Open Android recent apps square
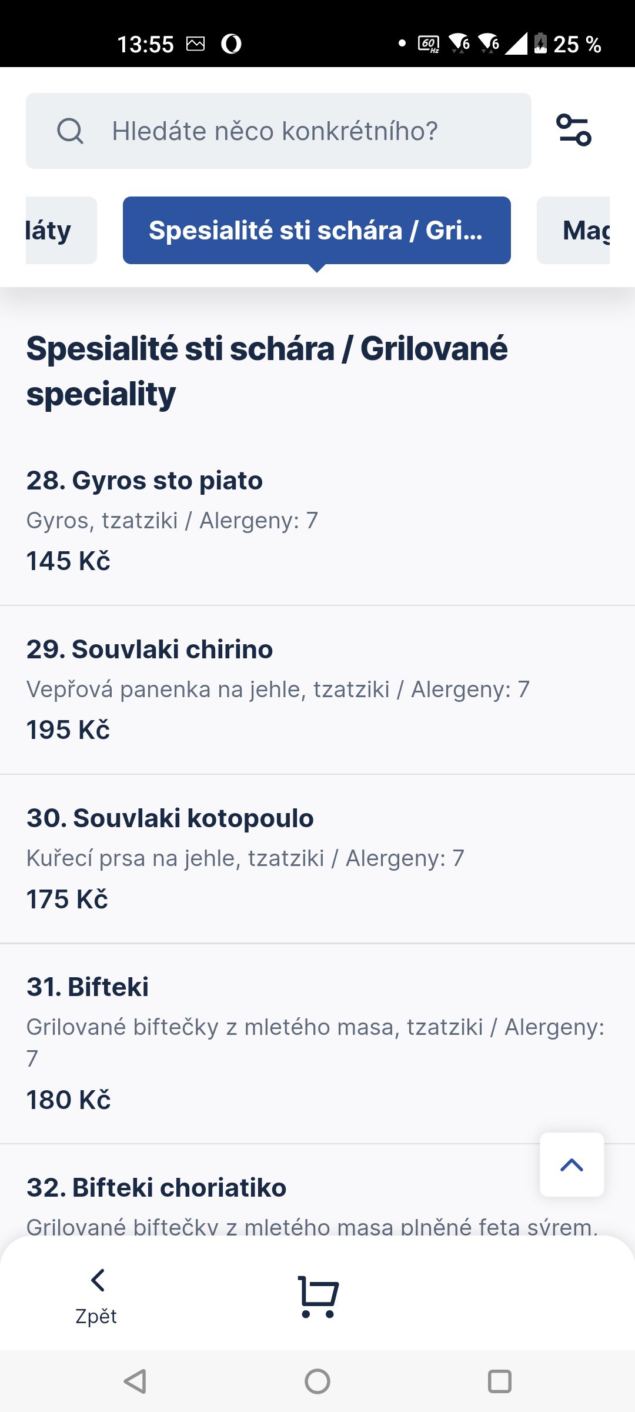Image resolution: width=635 pixels, height=1412 pixels. coord(499,1381)
